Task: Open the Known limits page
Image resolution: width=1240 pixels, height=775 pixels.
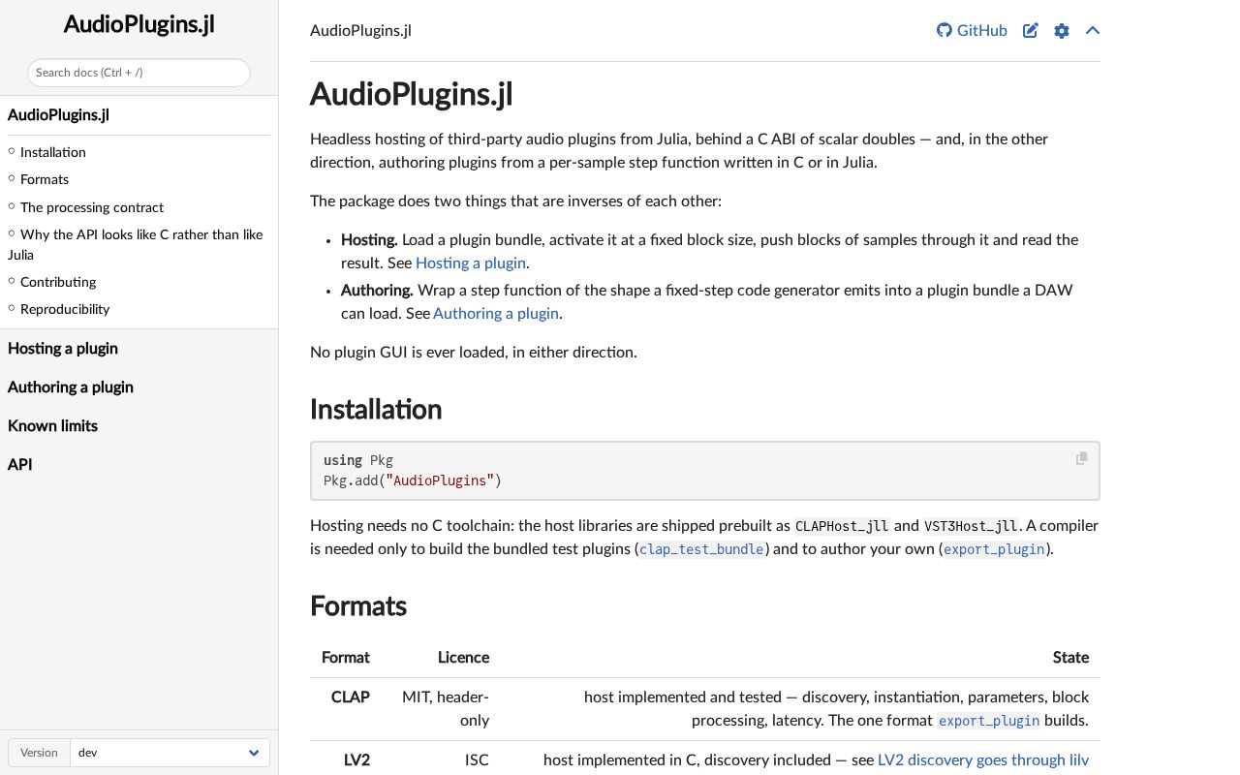Action: 52,425
